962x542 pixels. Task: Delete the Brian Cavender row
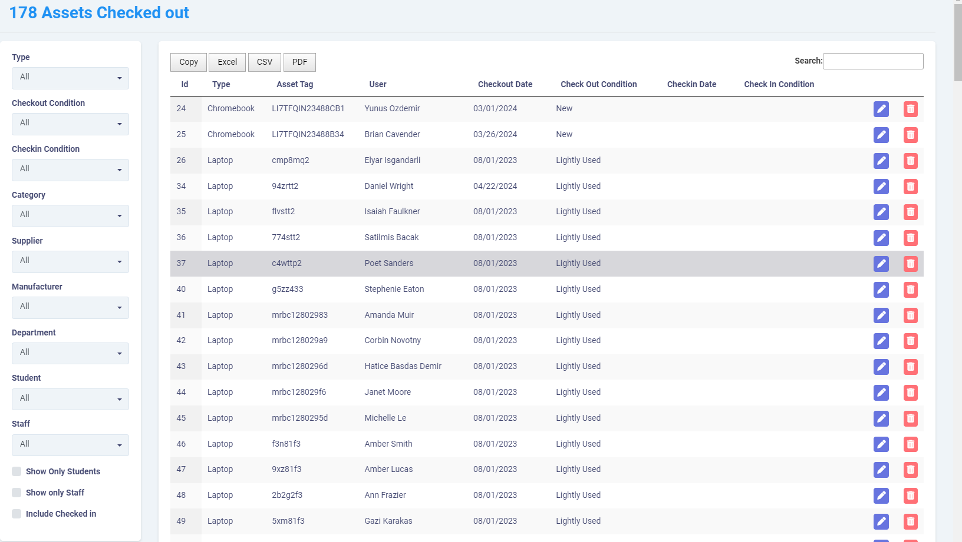coord(911,135)
